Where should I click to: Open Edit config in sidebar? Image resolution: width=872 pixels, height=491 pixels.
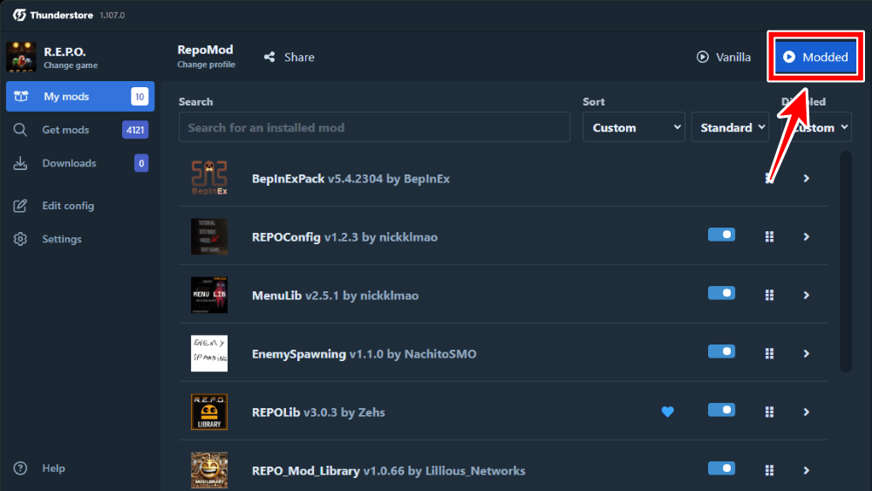point(67,206)
